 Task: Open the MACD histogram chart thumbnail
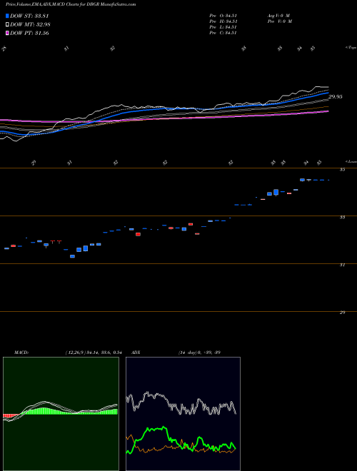coord(61,414)
